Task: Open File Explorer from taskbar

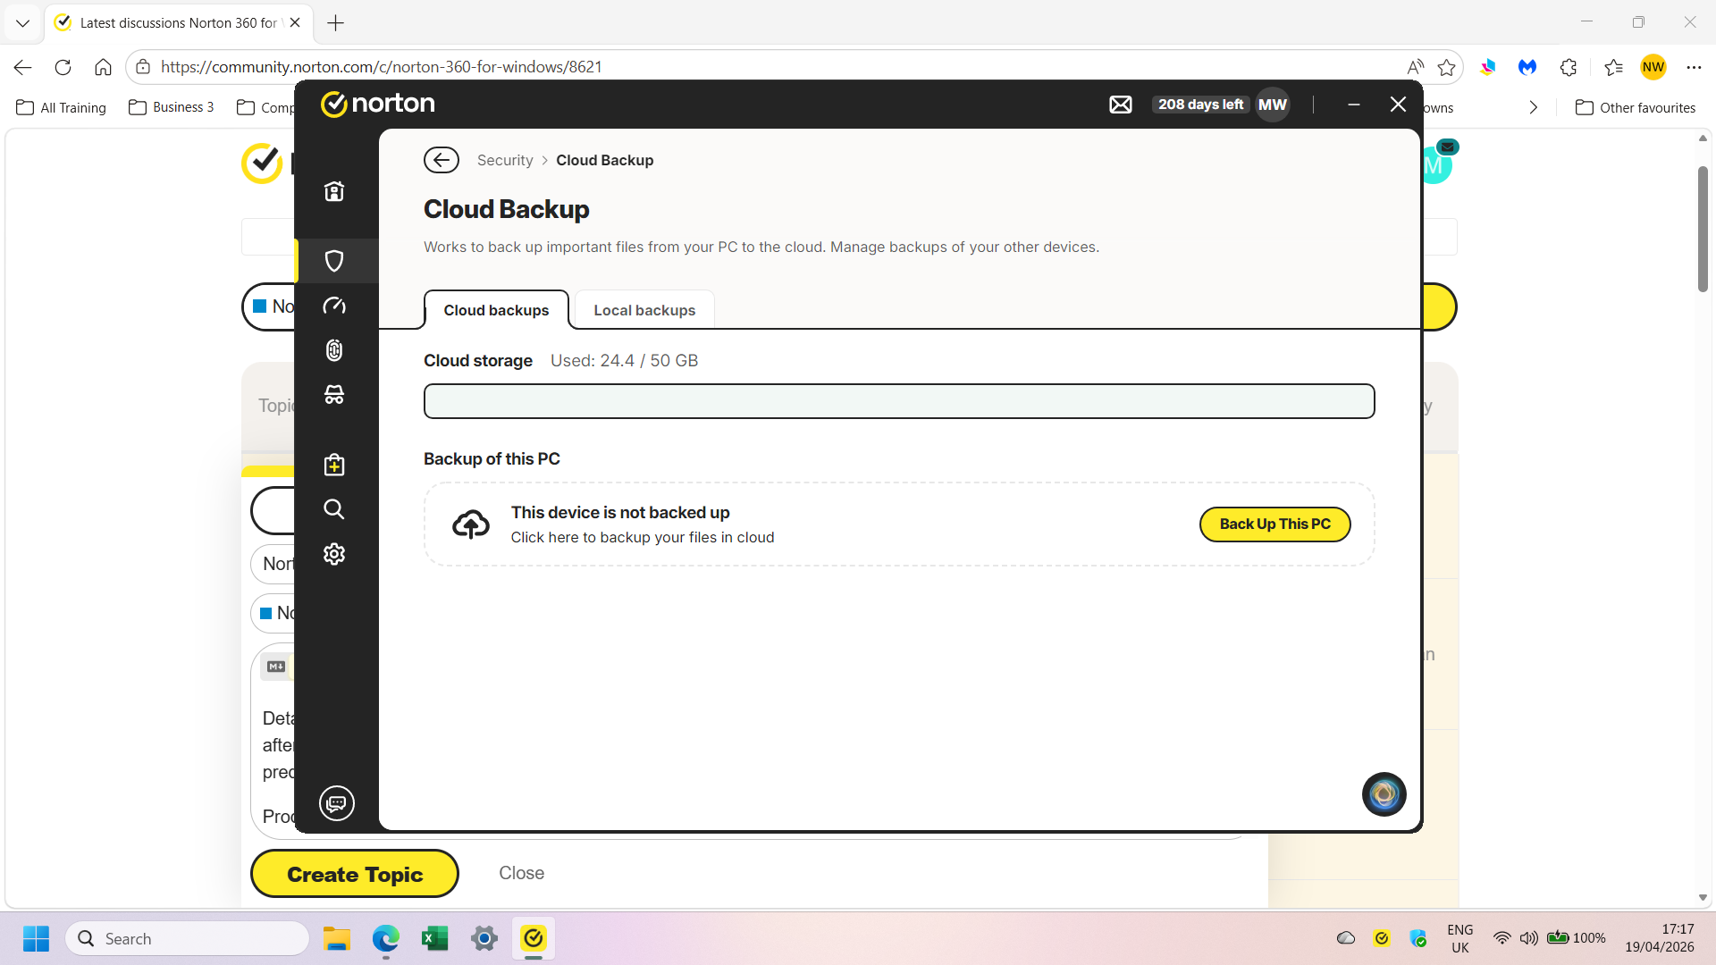Action: [x=336, y=938]
